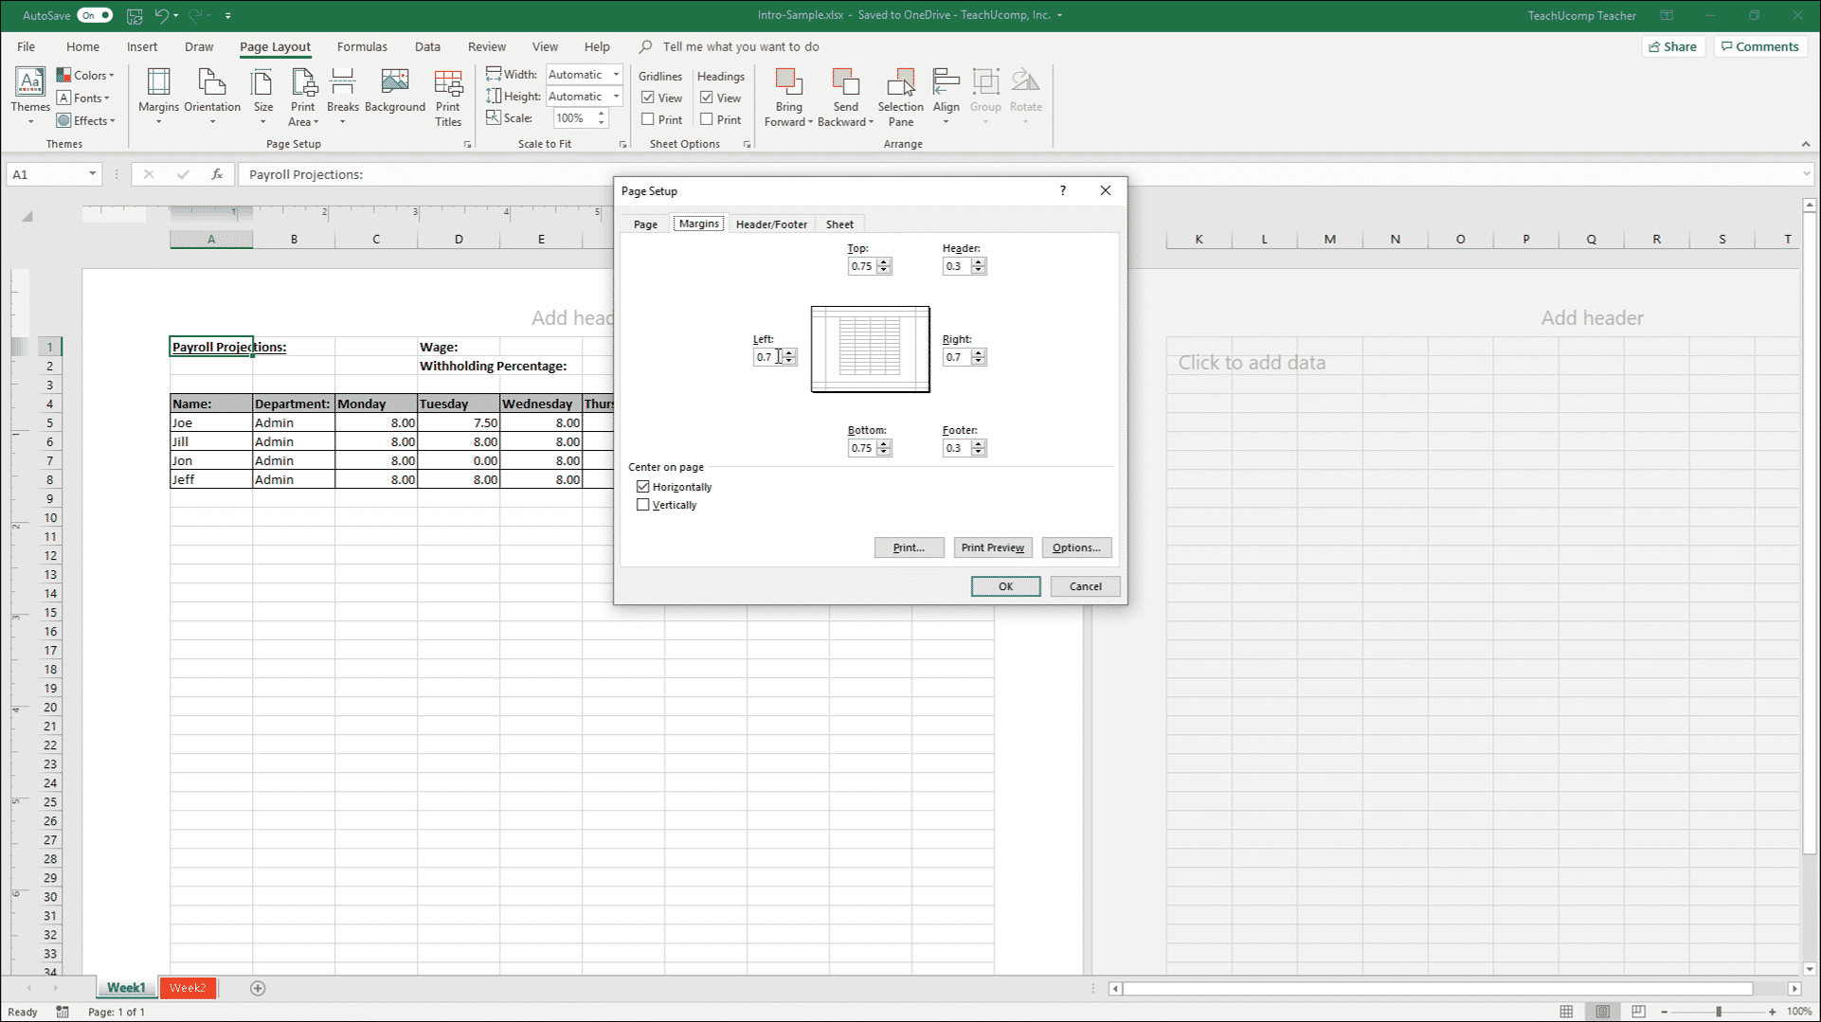Open the Print Area menu

tap(303, 97)
